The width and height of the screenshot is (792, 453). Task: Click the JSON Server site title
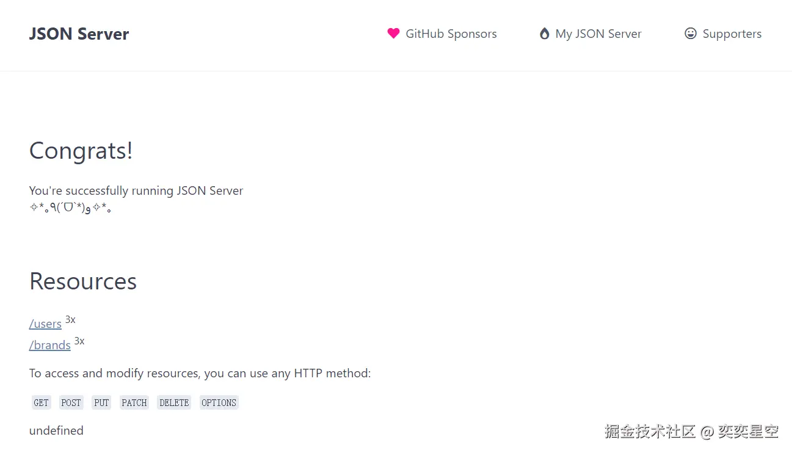point(79,34)
